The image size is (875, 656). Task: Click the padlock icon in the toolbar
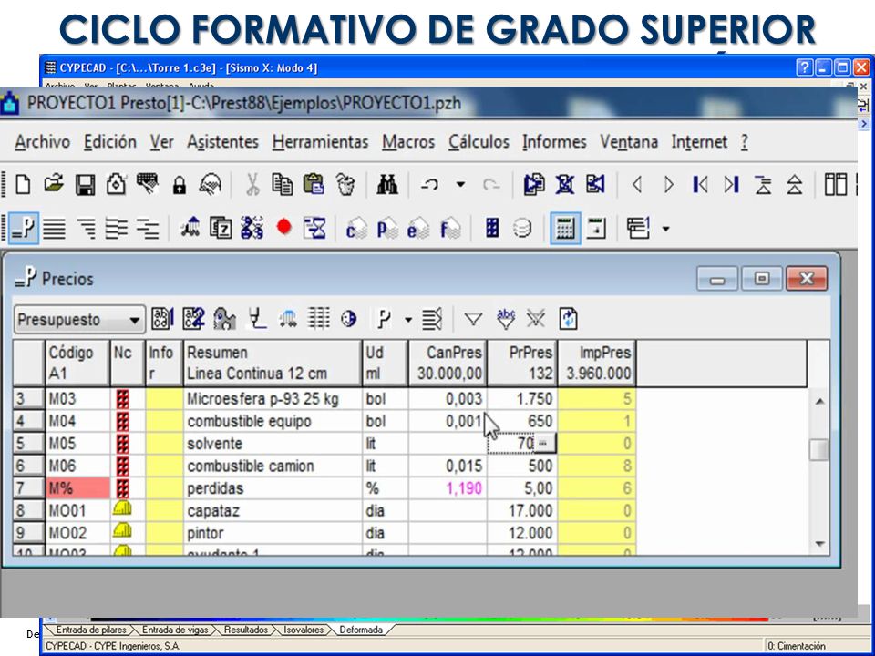point(180,185)
